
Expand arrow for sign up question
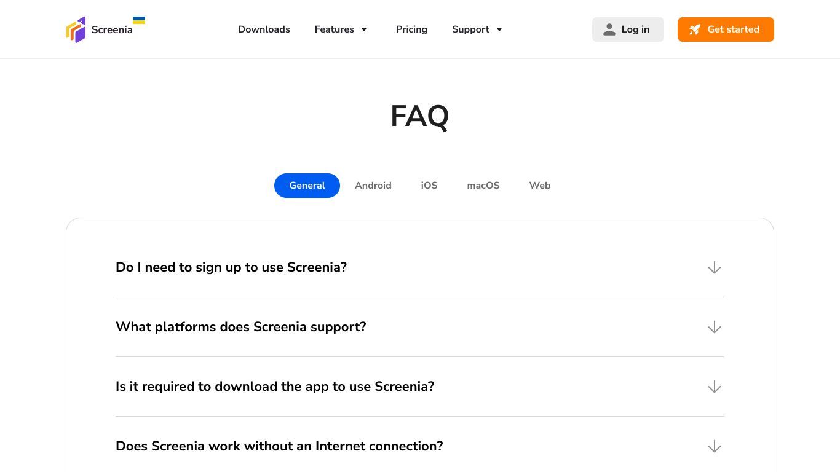coord(714,267)
